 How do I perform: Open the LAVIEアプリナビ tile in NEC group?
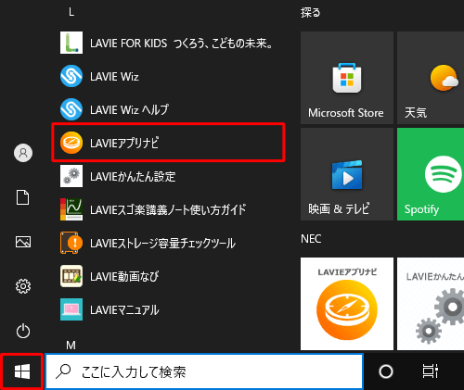point(347,304)
